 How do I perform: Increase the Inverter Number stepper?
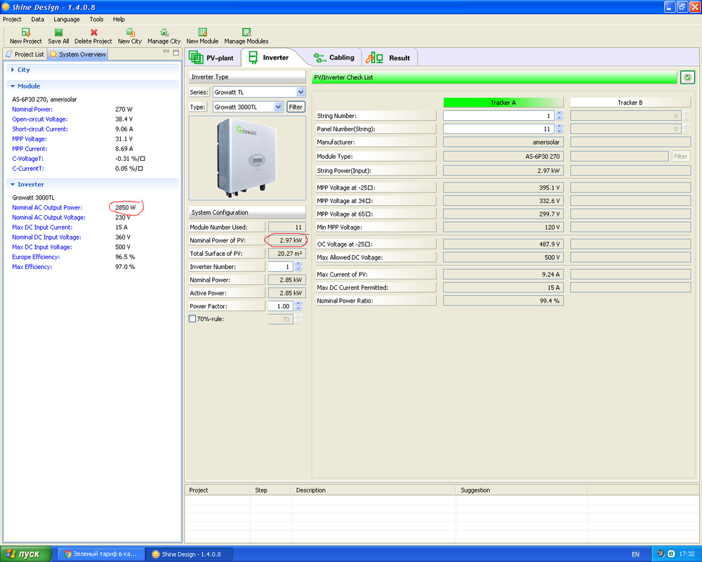pyautogui.click(x=298, y=264)
